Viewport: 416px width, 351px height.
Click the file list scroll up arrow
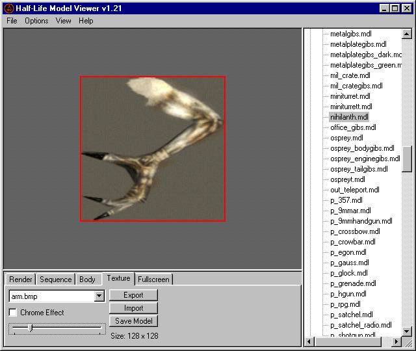pos(407,34)
